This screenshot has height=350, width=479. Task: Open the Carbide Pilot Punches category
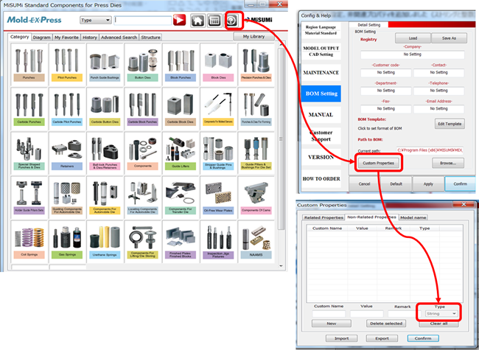pos(67,109)
